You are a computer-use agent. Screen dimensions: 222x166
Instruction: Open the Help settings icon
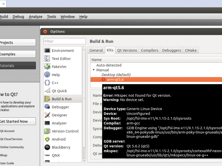tap(47, 75)
